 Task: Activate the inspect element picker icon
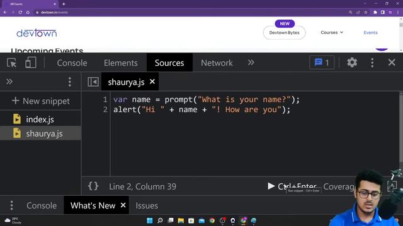(11, 63)
